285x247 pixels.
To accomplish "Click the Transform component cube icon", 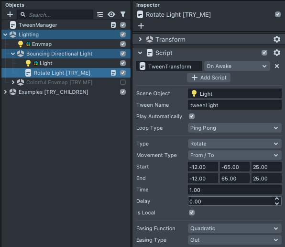I will point(150,39).
